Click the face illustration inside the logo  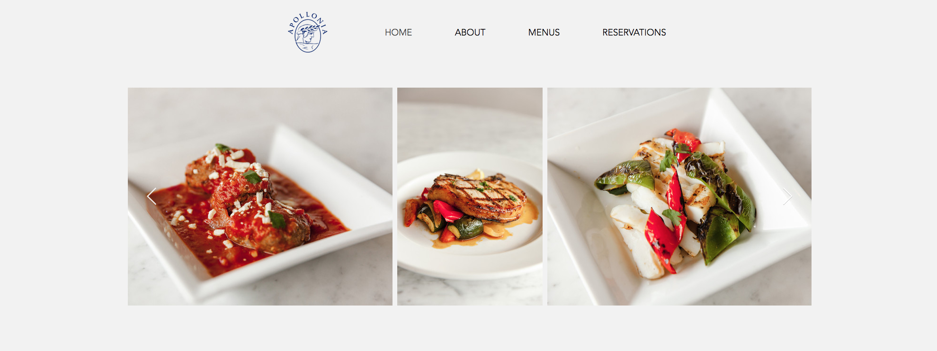point(308,36)
